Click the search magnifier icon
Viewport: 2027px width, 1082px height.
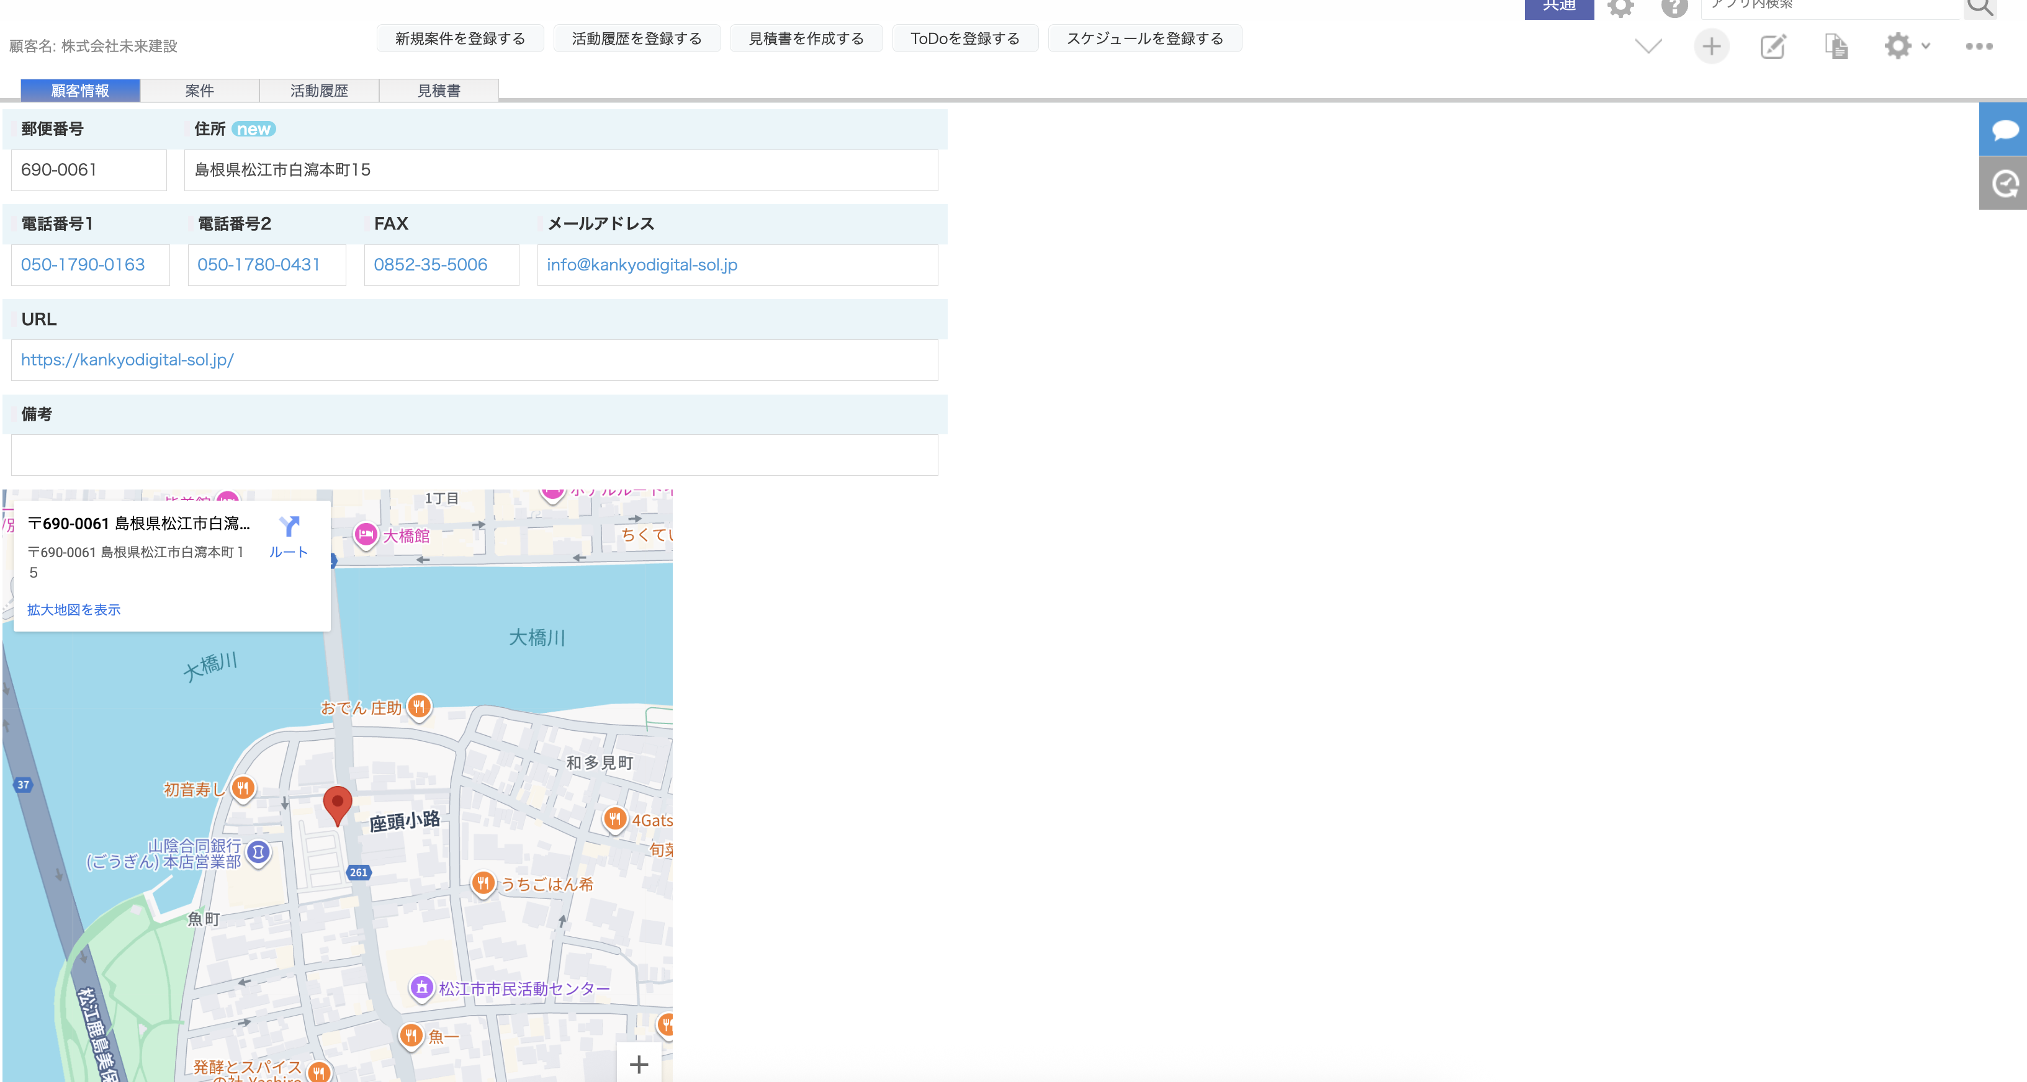(1980, 8)
